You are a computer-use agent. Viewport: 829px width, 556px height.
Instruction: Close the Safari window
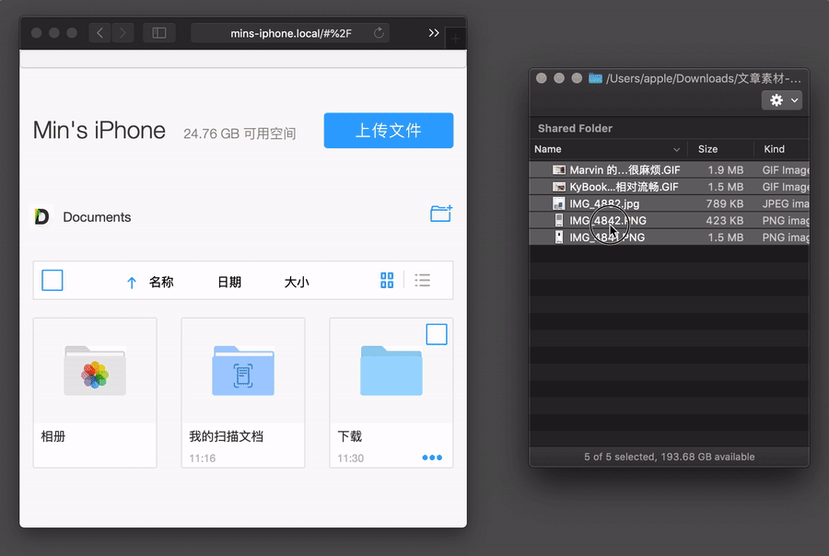point(37,33)
